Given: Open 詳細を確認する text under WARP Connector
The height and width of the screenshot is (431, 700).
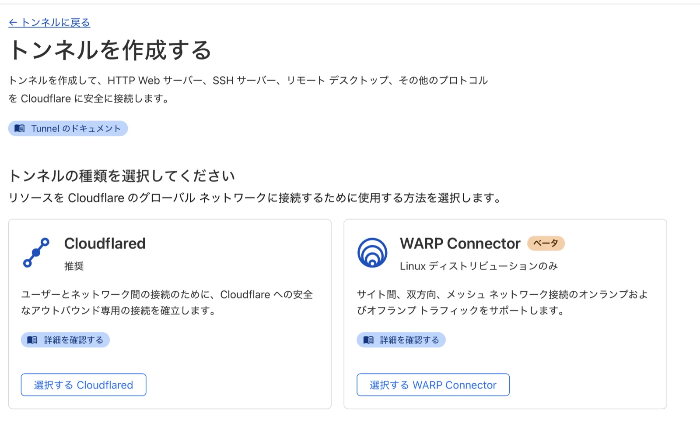Looking at the screenshot, I should click(409, 340).
